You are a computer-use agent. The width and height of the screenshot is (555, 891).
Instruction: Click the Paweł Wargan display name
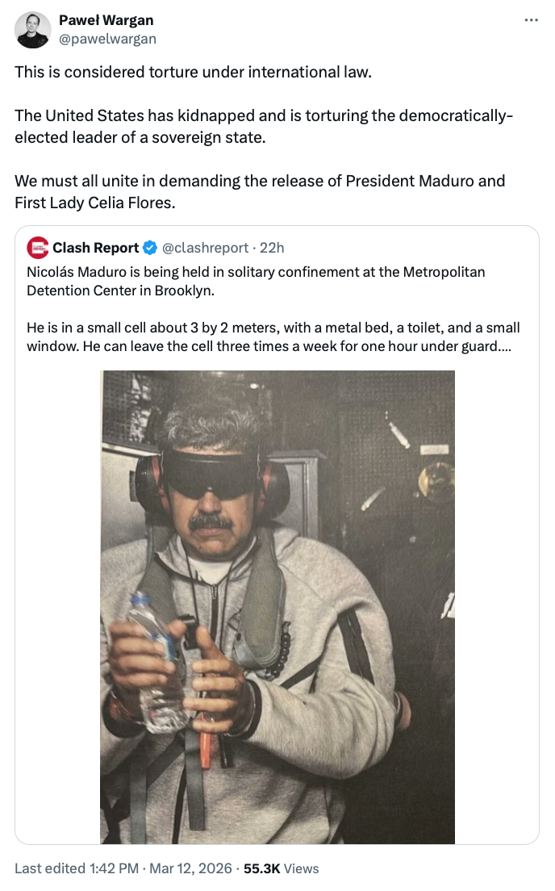106,20
